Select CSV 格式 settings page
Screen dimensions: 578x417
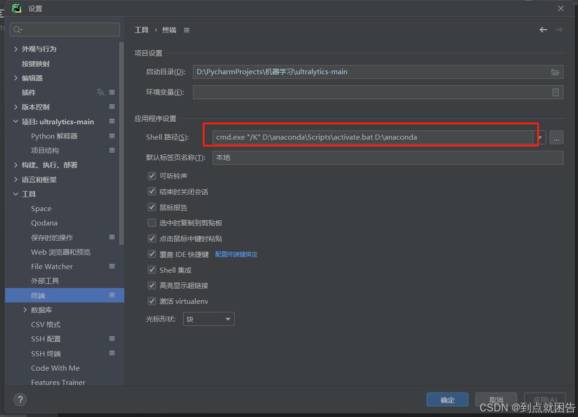[x=45, y=324]
